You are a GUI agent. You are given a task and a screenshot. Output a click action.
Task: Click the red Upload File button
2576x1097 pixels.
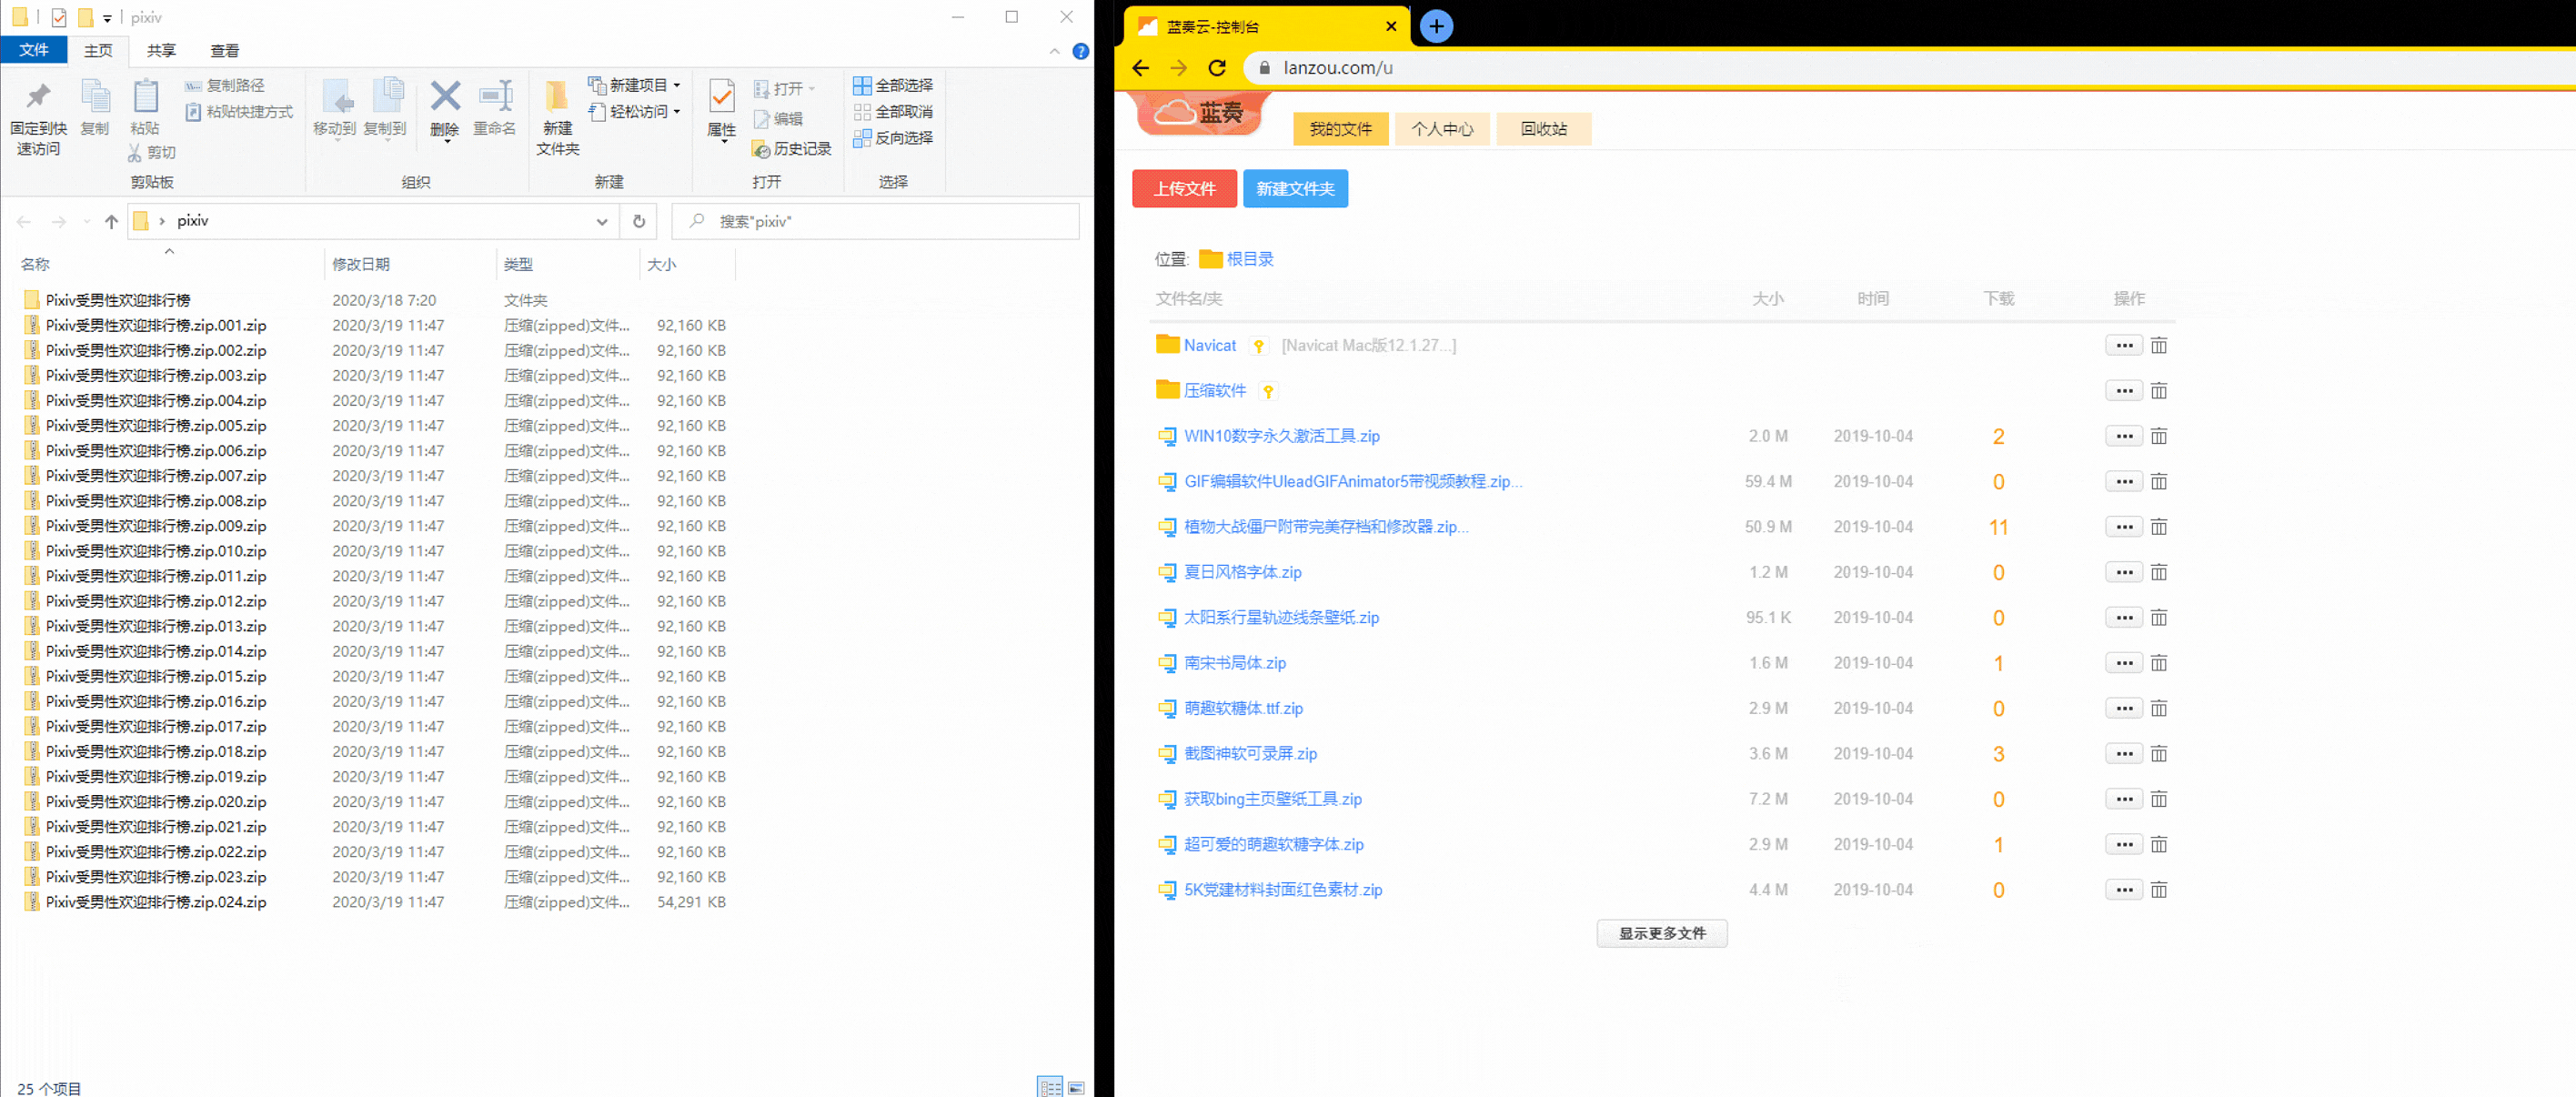[1184, 189]
